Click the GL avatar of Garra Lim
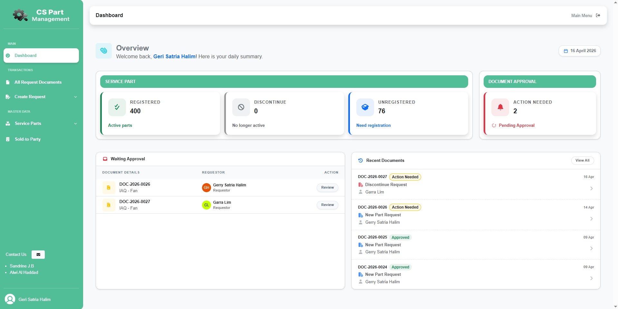The width and height of the screenshot is (618, 309). (x=206, y=205)
